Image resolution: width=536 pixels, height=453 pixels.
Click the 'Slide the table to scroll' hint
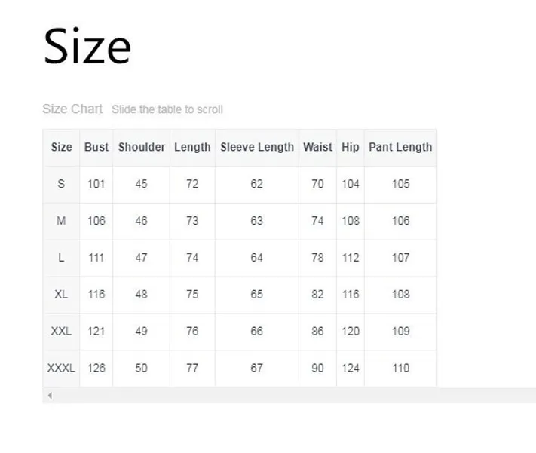pos(167,109)
